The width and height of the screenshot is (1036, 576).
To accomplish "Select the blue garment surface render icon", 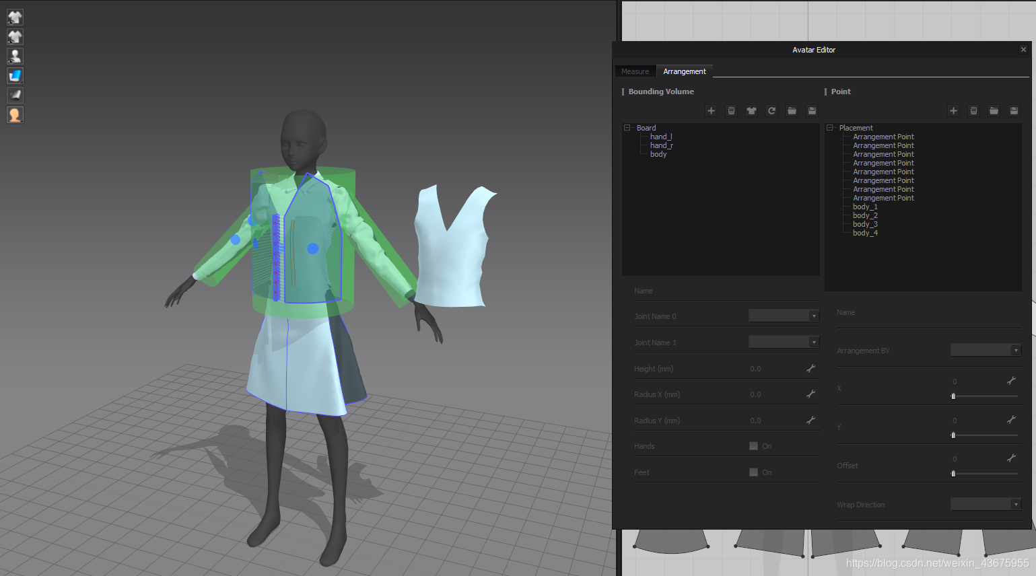I will [x=15, y=75].
